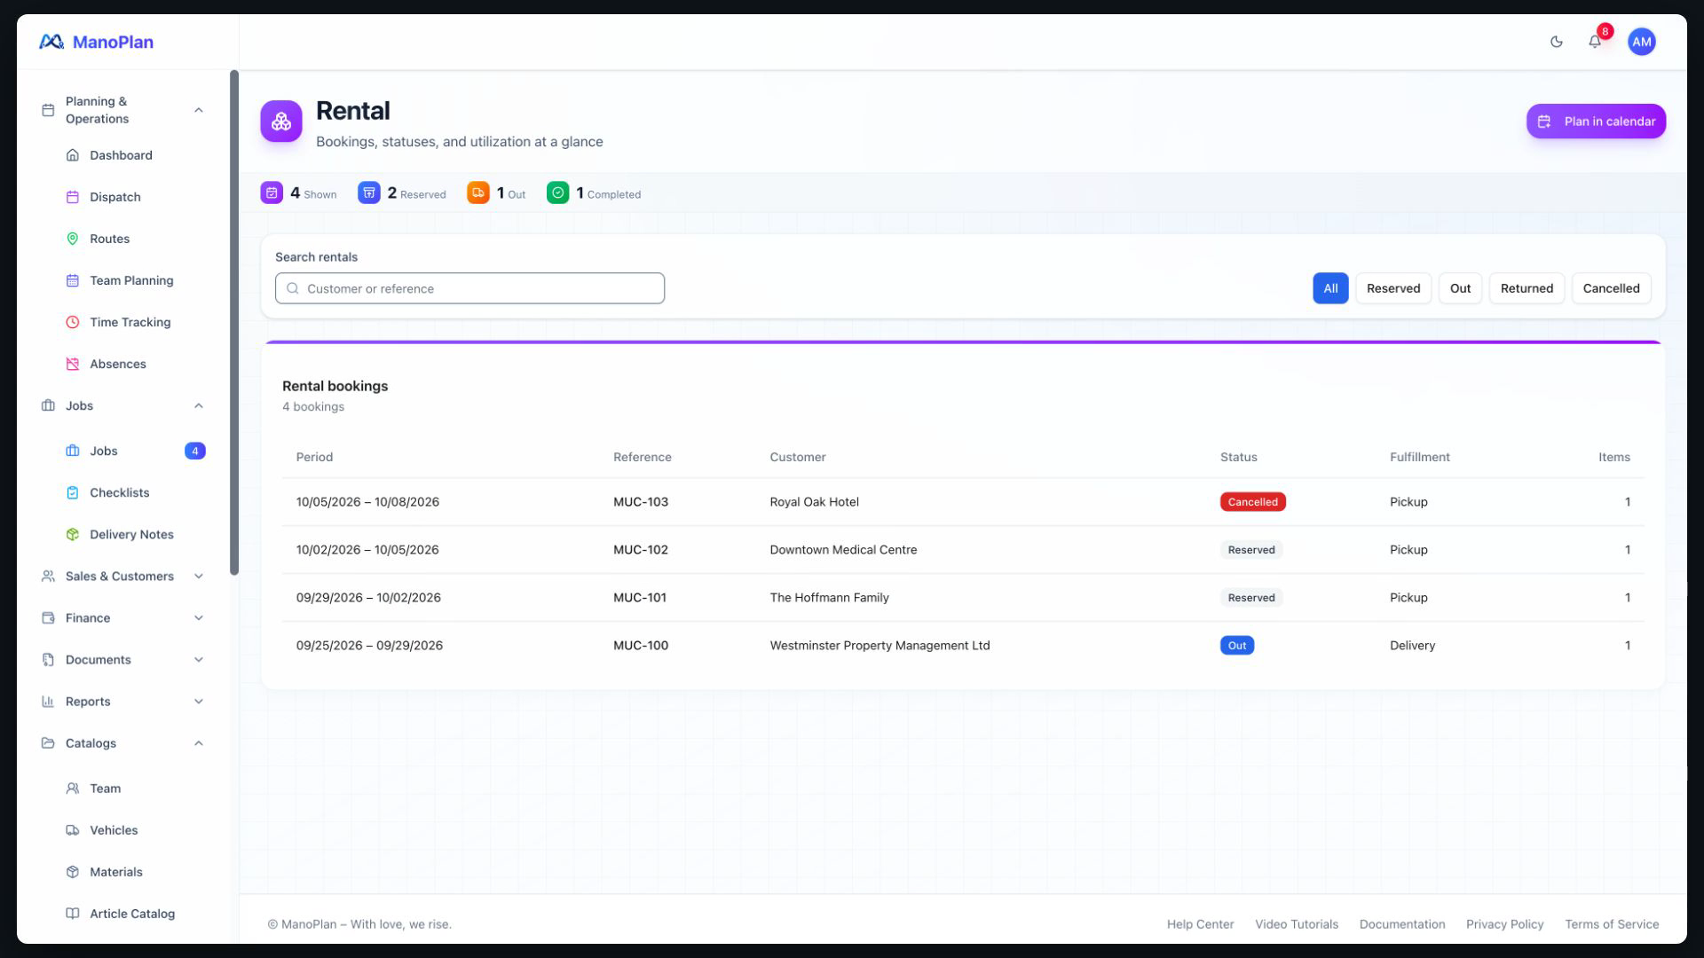Viewport: 1704px width, 958px height.
Task: Select the All filter tab
Action: [1330, 288]
